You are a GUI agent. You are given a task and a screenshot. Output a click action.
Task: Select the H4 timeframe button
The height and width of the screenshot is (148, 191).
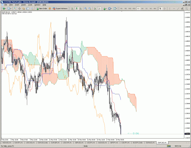142,9
